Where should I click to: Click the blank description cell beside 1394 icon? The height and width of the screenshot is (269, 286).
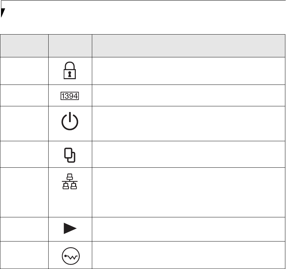click(187, 96)
